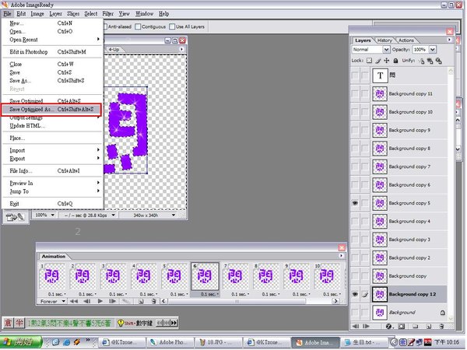Toggle the Use All Layers checkbox

(172, 26)
